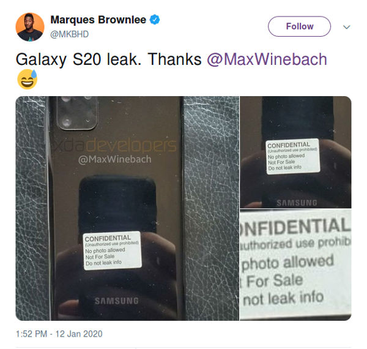Viewport: 367px width, 349px height.
Task: Click the white confidential sticker in large photo
Action: click(113, 250)
